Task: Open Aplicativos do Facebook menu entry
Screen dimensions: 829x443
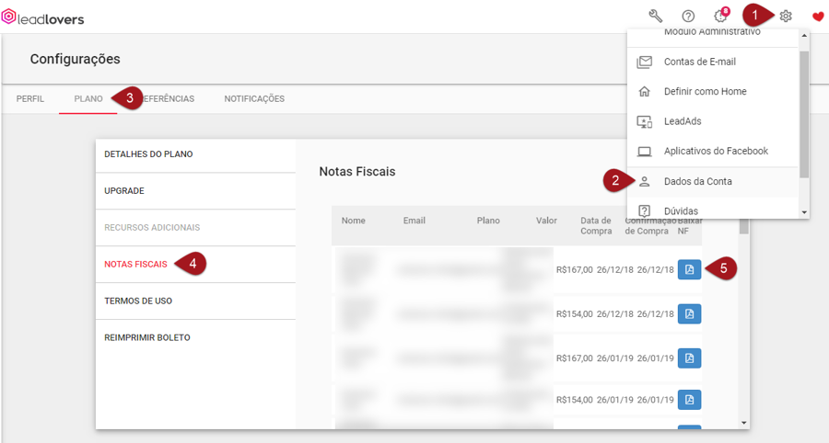Action: (x=715, y=151)
